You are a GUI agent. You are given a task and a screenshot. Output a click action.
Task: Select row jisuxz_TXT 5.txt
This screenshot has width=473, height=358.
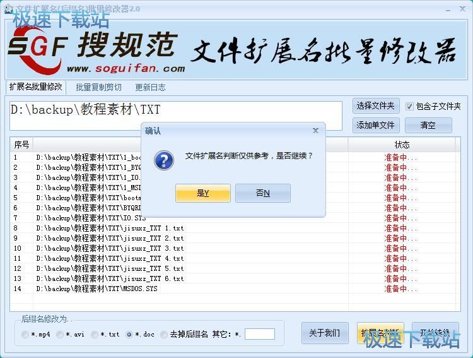coord(235,268)
